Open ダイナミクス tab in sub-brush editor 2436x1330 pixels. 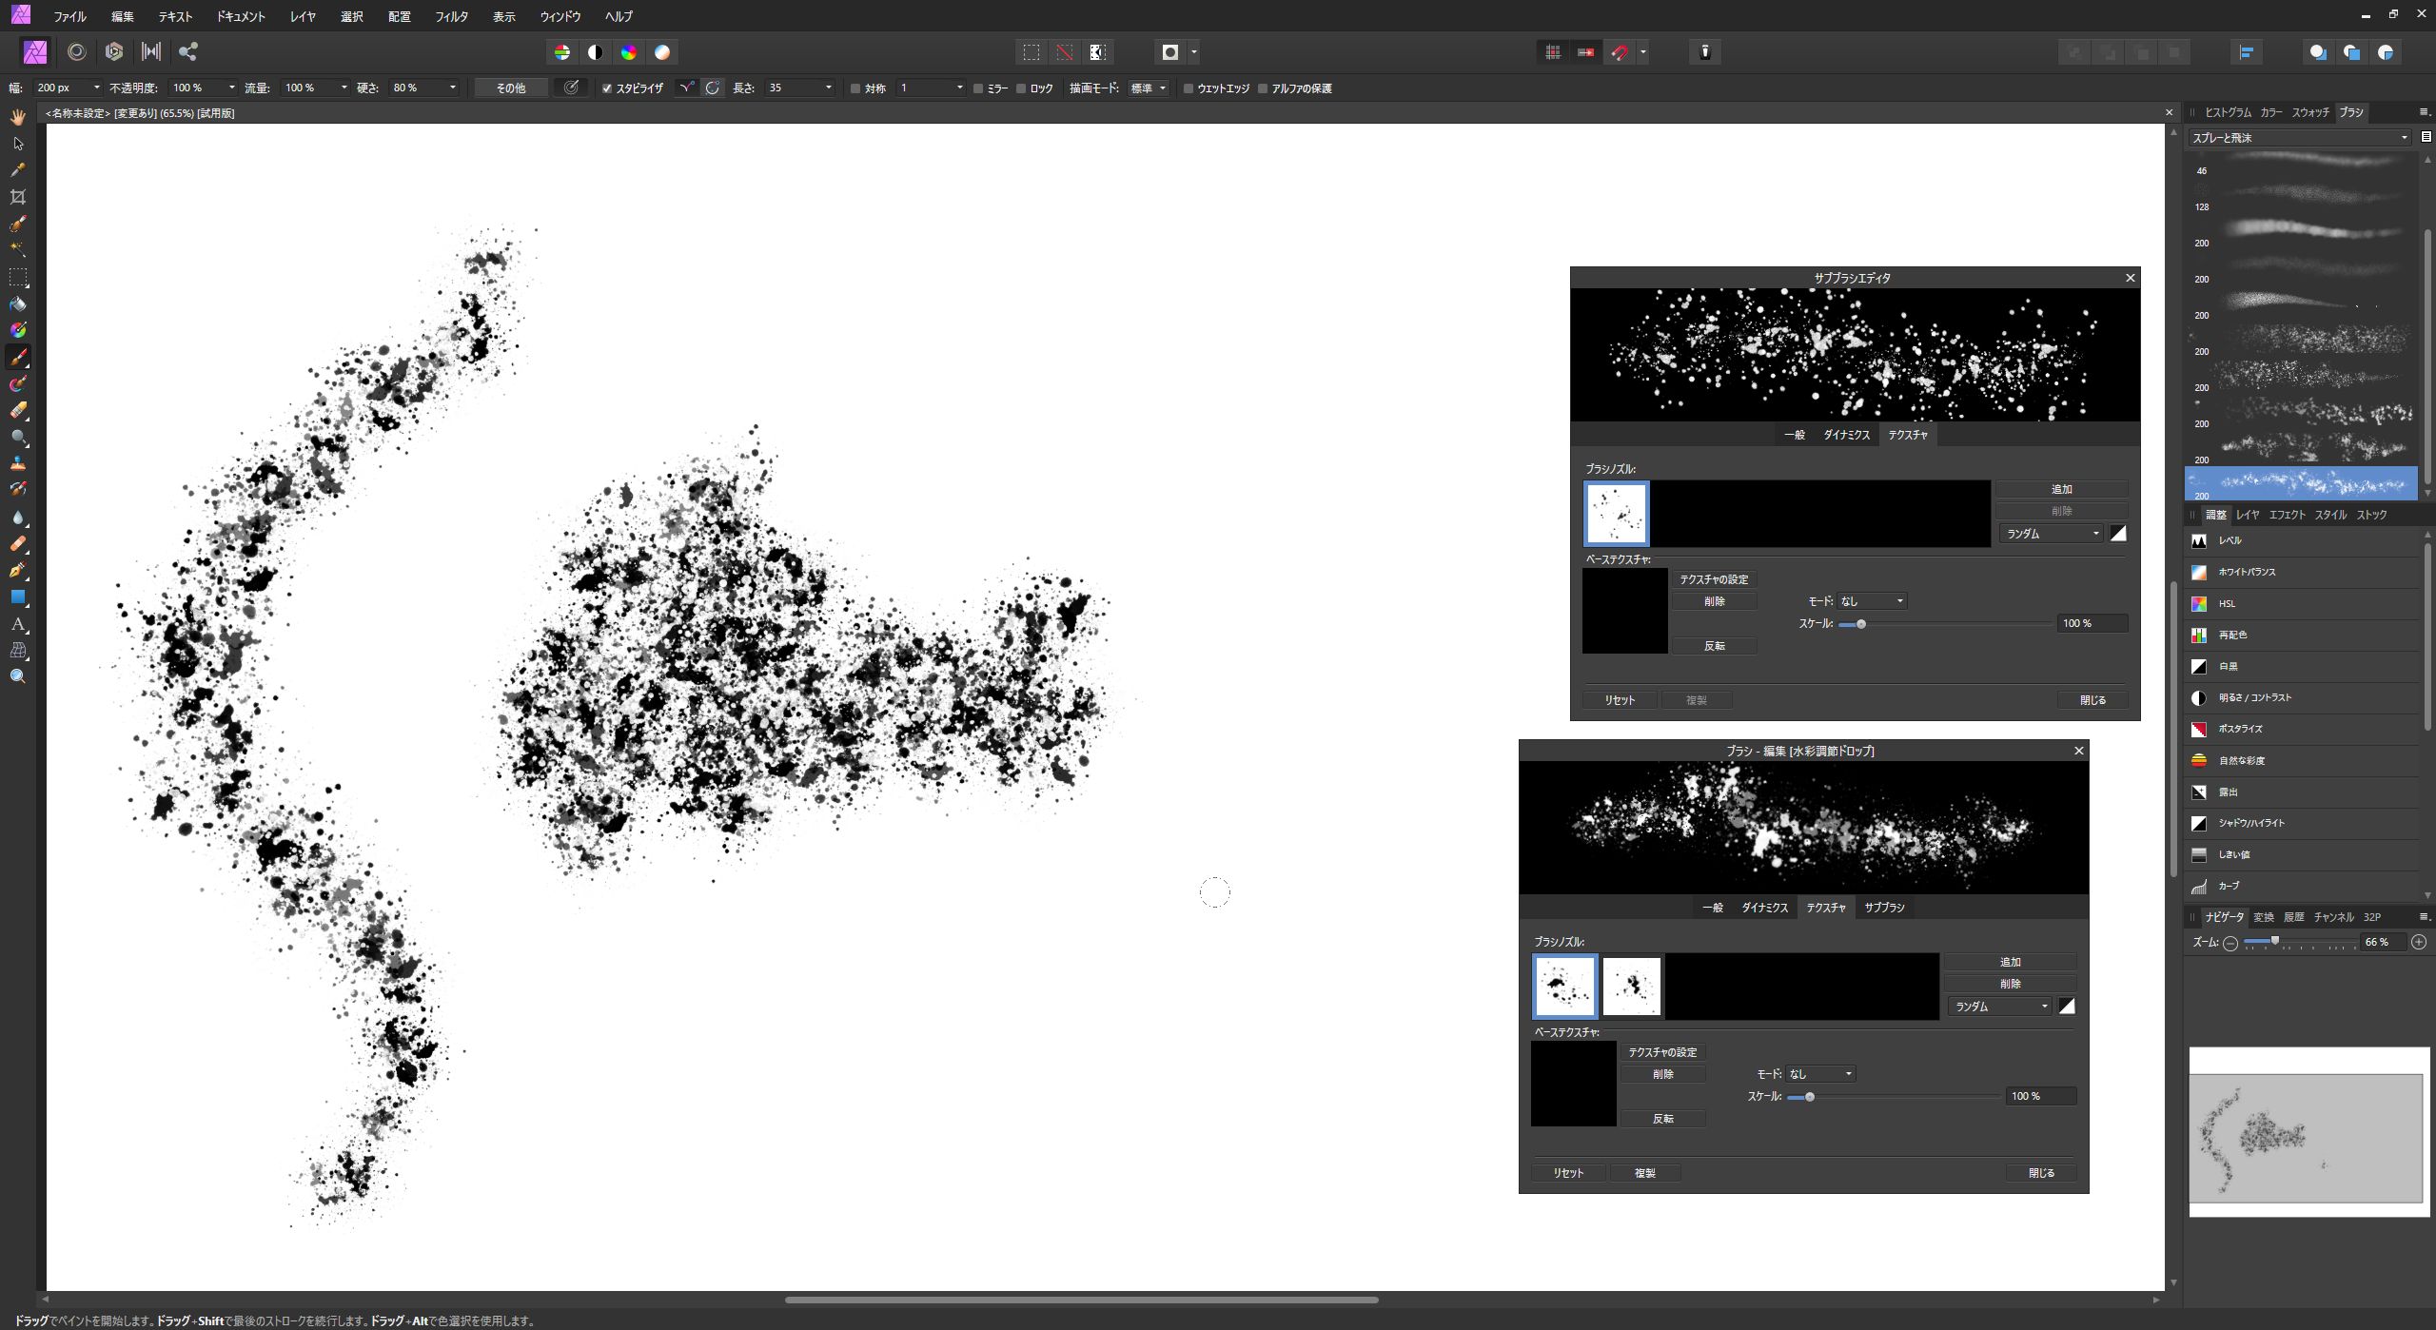(x=1846, y=435)
